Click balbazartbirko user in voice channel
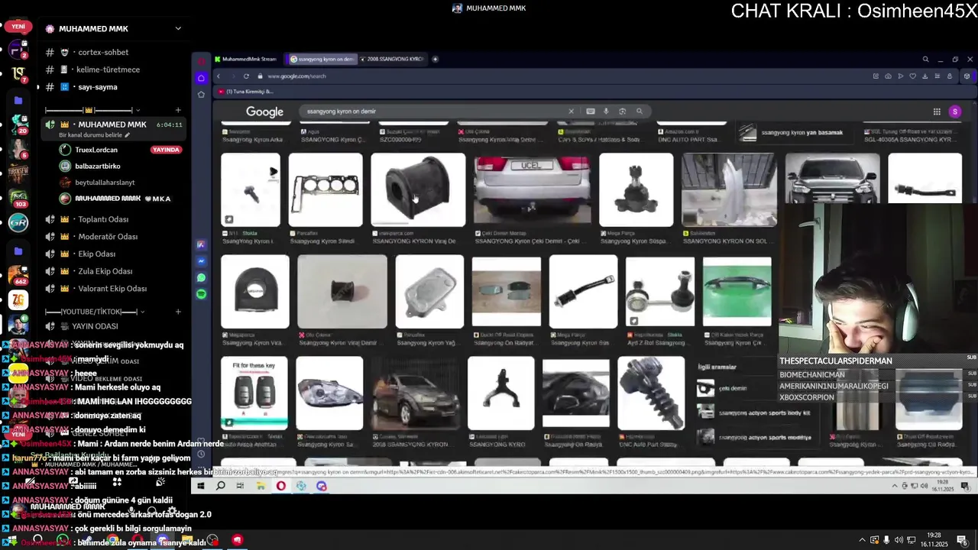978x550 pixels. pos(98,166)
